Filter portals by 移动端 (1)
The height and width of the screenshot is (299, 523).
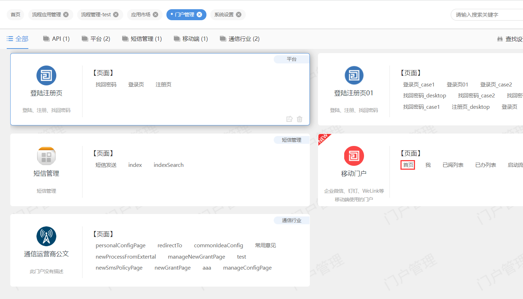click(191, 39)
